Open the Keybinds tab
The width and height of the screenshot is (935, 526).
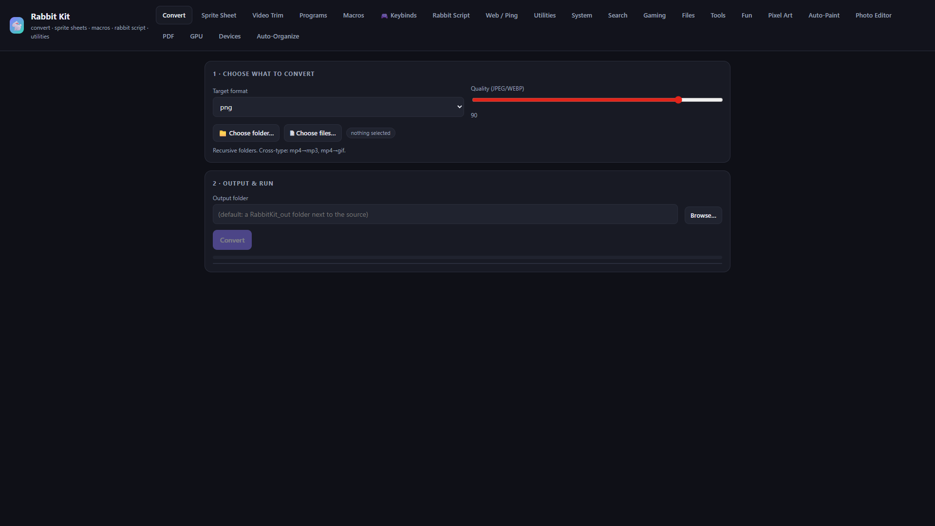[x=399, y=15]
